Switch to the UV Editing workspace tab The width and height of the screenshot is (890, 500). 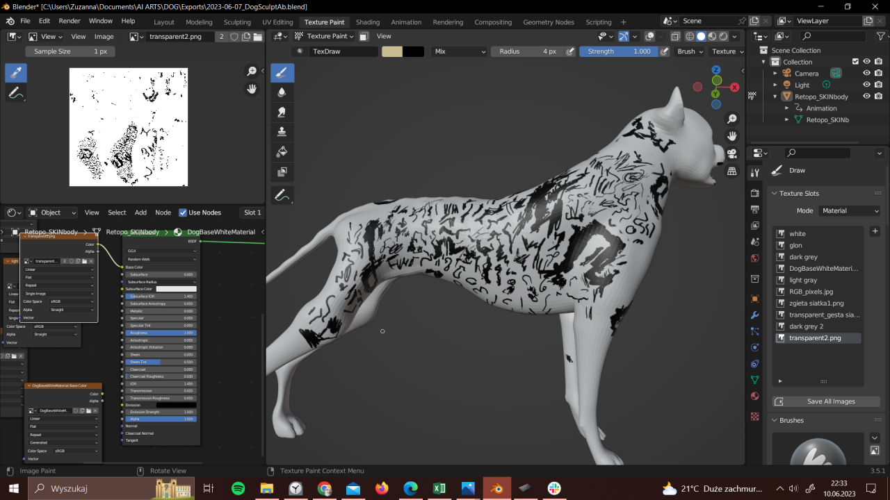coord(277,22)
